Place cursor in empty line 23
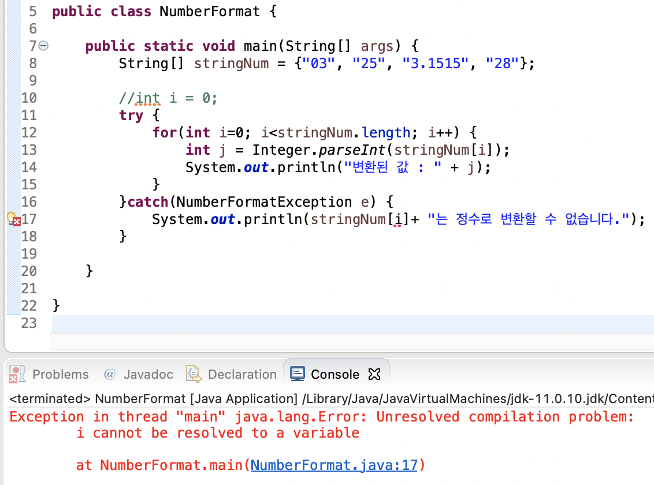This screenshot has height=485, width=654. tap(353, 324)
